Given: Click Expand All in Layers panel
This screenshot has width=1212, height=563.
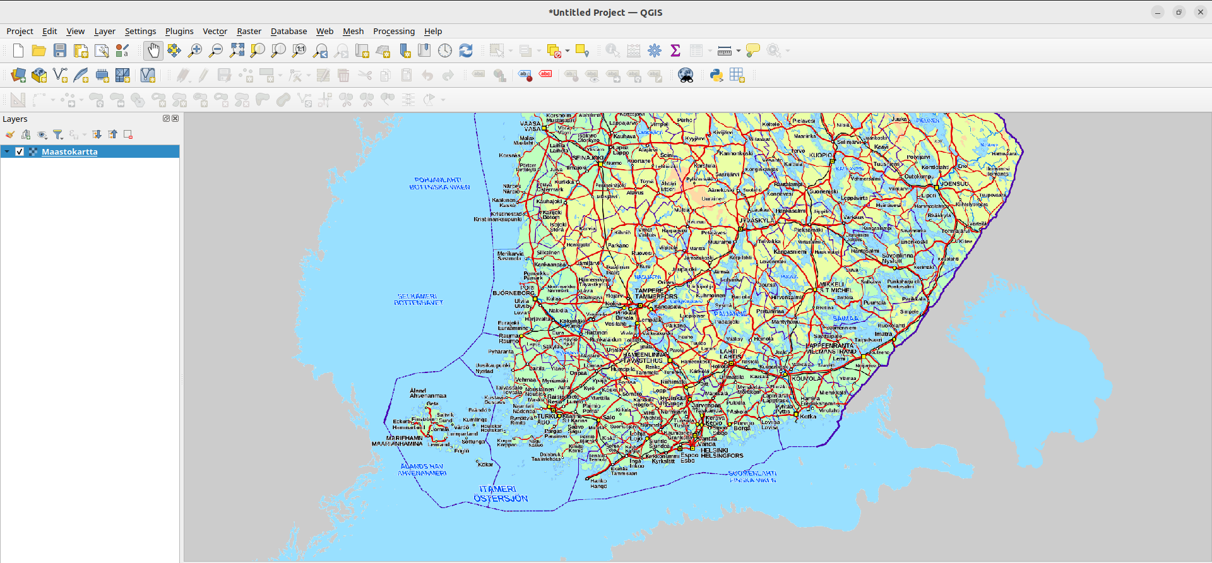Looking at the screenshot, I should click(x=97, y=134).
